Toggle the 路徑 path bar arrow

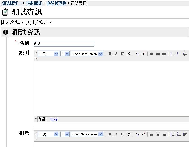coord(36,119)
